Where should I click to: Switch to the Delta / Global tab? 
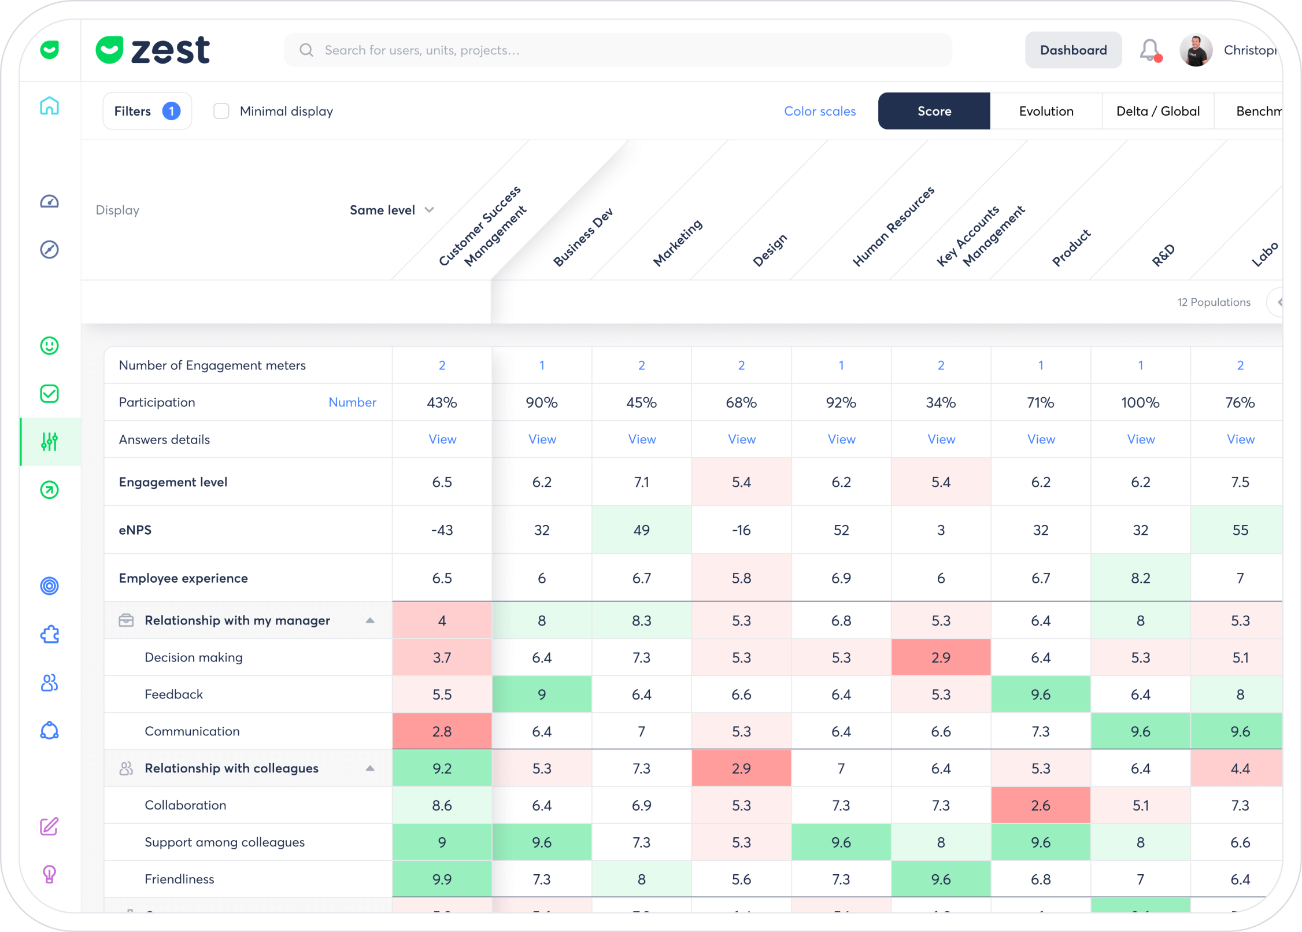click(x=1157, y=111)
